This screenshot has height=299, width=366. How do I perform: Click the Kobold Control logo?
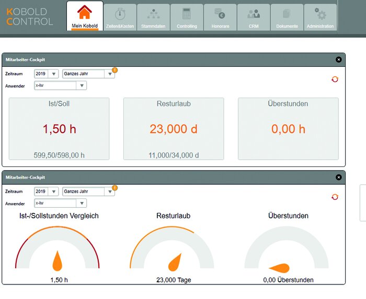point(30,17)
